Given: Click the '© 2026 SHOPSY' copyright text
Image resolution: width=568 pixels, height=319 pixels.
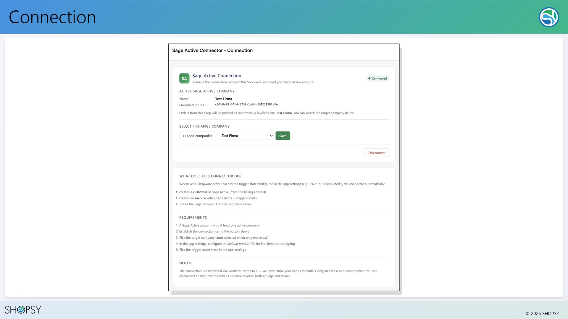Looking at the screenshot, I should [x=542, y=314].
